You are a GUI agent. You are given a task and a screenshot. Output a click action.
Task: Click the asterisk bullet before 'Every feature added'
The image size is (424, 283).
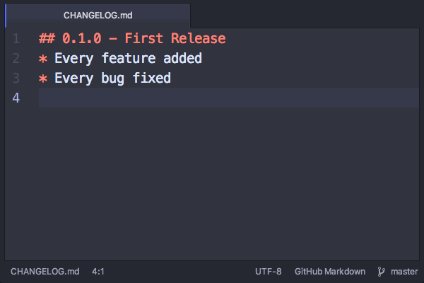tap(43, 59)
